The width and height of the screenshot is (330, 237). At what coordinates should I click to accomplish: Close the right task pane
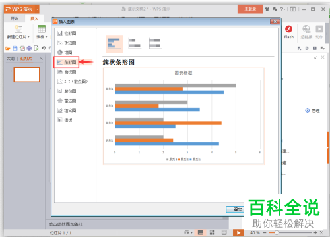[x=323, y=57]
